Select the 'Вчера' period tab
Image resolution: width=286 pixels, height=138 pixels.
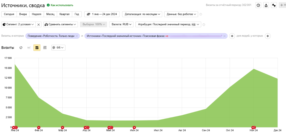pyautogui.click(x=23, y=14)
